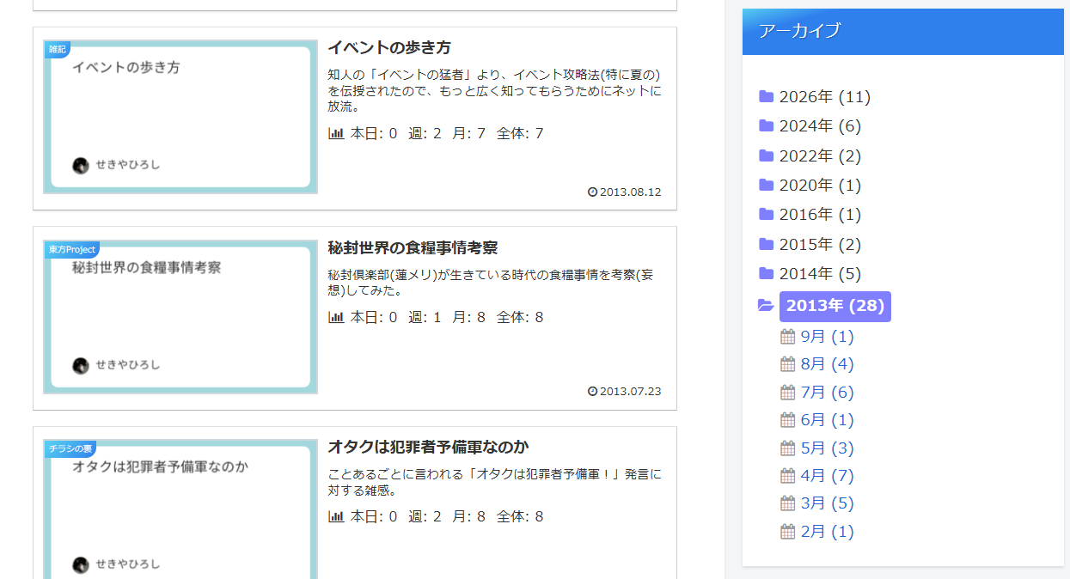Click the bar chart stats icon on イベントの歩き方
Viewport: 1070px width, 579px height.
coord(334,133)
